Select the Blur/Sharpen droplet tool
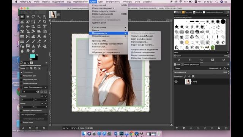 coord(22,51)
